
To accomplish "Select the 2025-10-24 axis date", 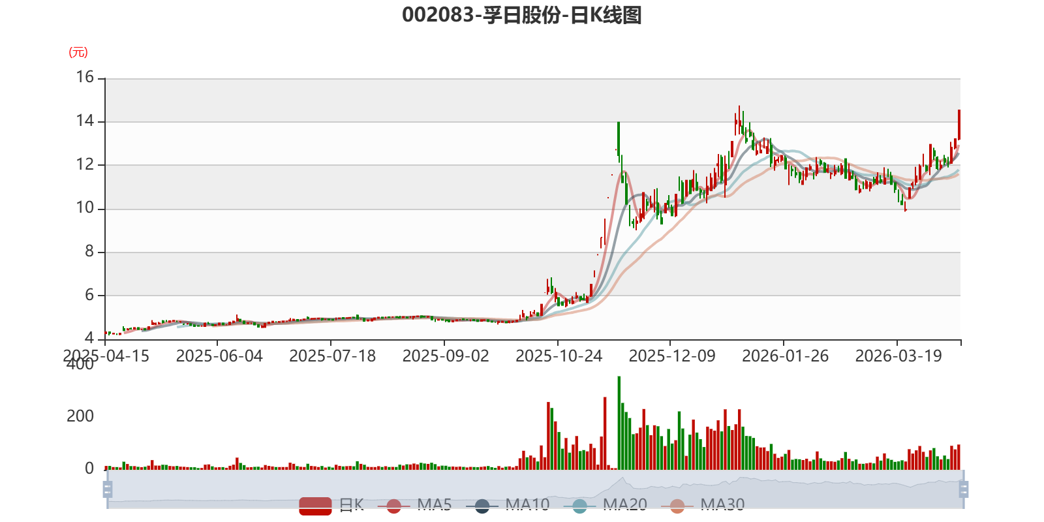I will click(x=559, y=356).
